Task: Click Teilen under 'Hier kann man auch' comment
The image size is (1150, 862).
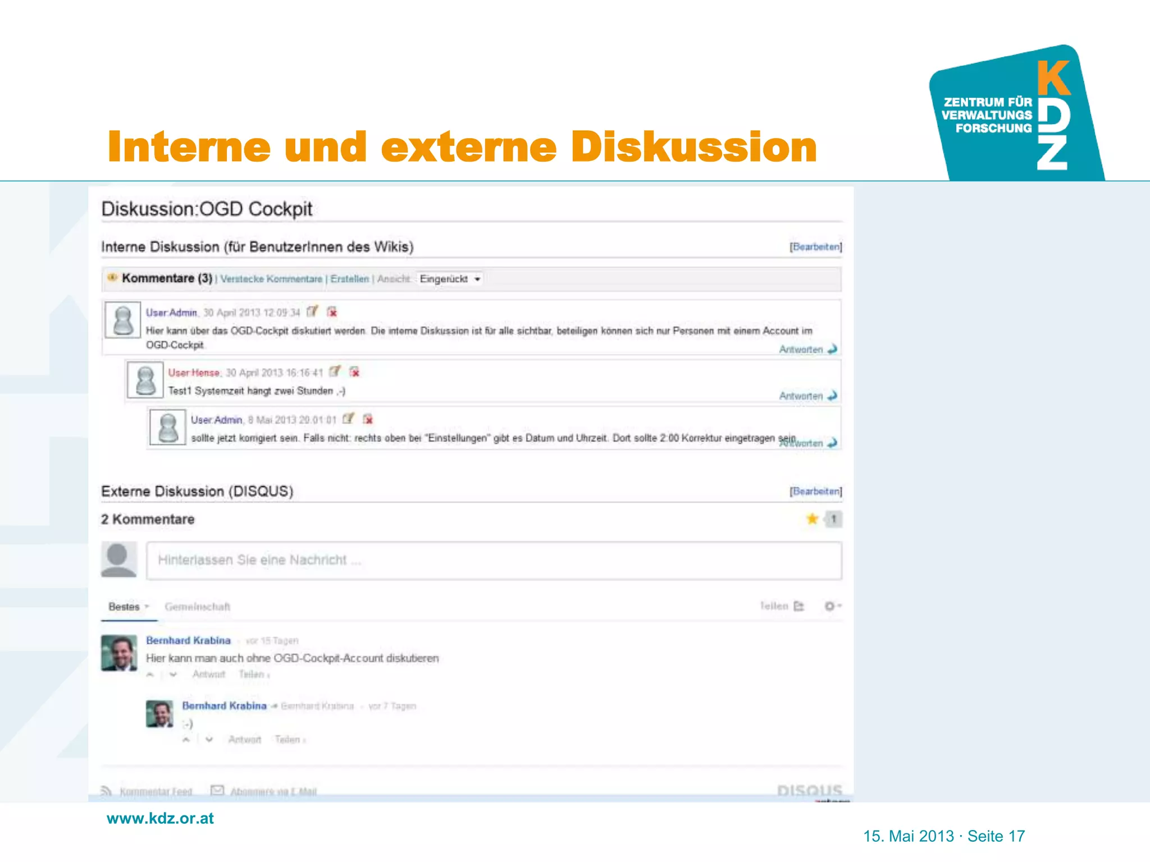Action: point(254,674)
